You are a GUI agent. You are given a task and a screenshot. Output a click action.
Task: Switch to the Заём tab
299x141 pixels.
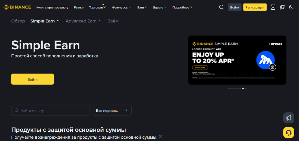(x=113, y=21)
